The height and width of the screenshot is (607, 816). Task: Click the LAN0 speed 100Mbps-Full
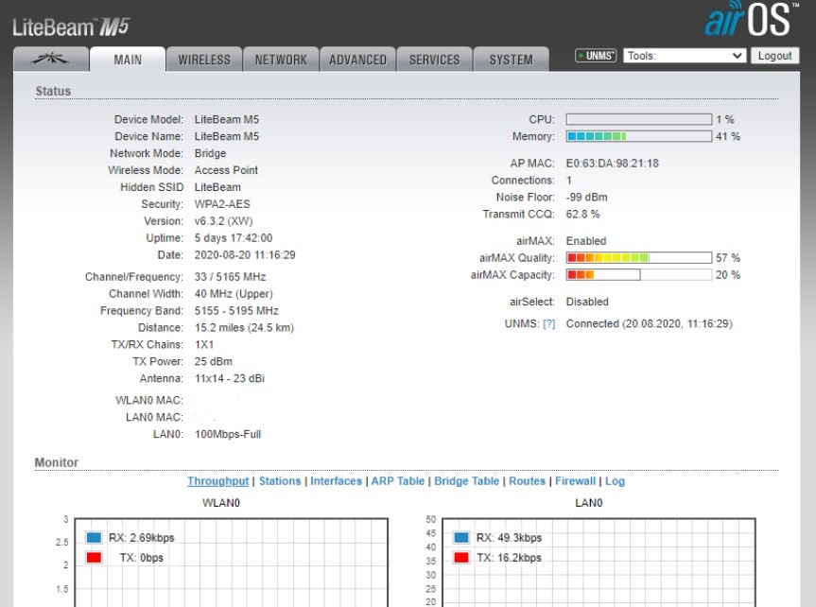[x=228, y=434]
